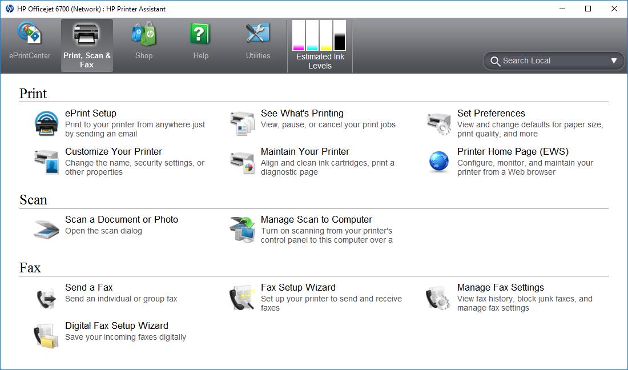Click 'View, pause, or cancel your print jobs'
628x370 pixels.
(328, 124)
